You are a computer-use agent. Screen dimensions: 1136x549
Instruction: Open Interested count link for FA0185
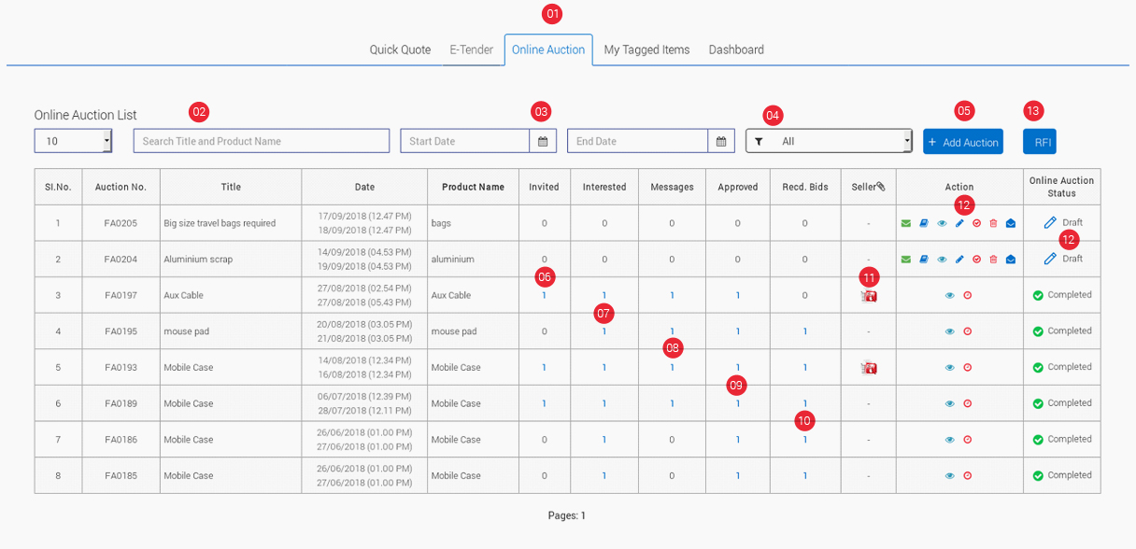604,476
